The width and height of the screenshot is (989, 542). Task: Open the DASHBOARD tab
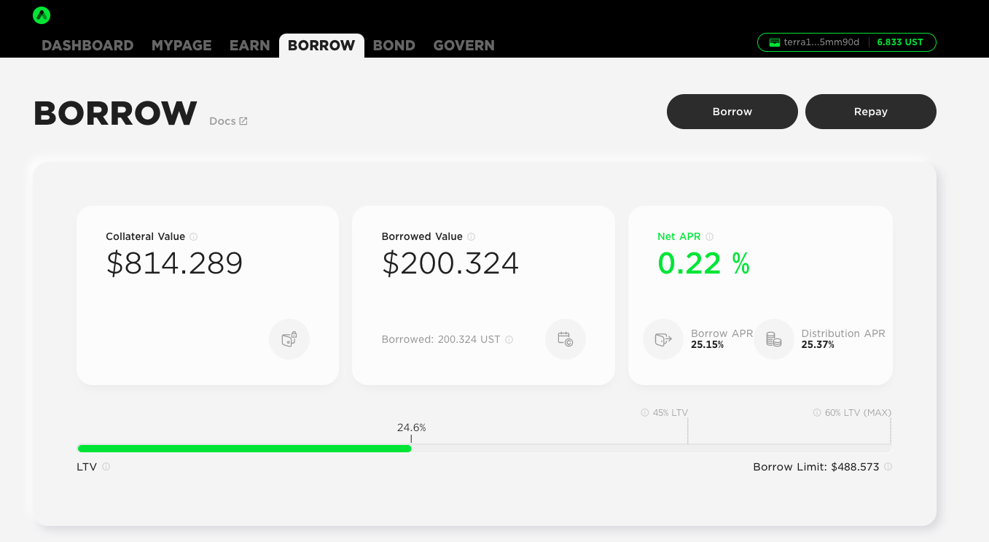[x=87, y=45]
